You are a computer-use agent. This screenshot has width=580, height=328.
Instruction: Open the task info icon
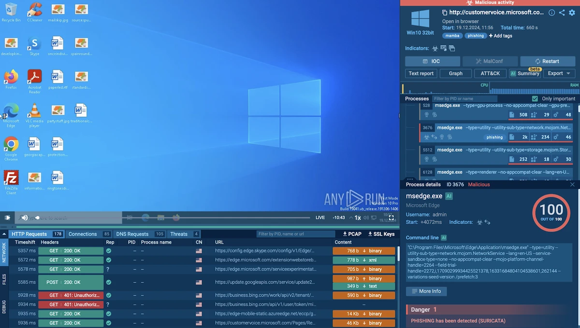pos(551,13)
